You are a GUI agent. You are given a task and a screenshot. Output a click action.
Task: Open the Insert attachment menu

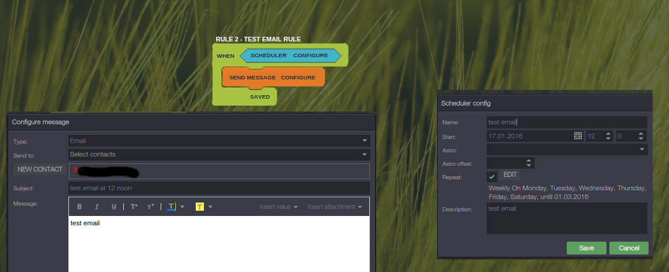point(335,207)
